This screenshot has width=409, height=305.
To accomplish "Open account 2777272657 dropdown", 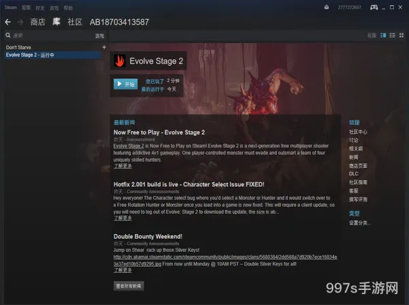I will [350, 8].
